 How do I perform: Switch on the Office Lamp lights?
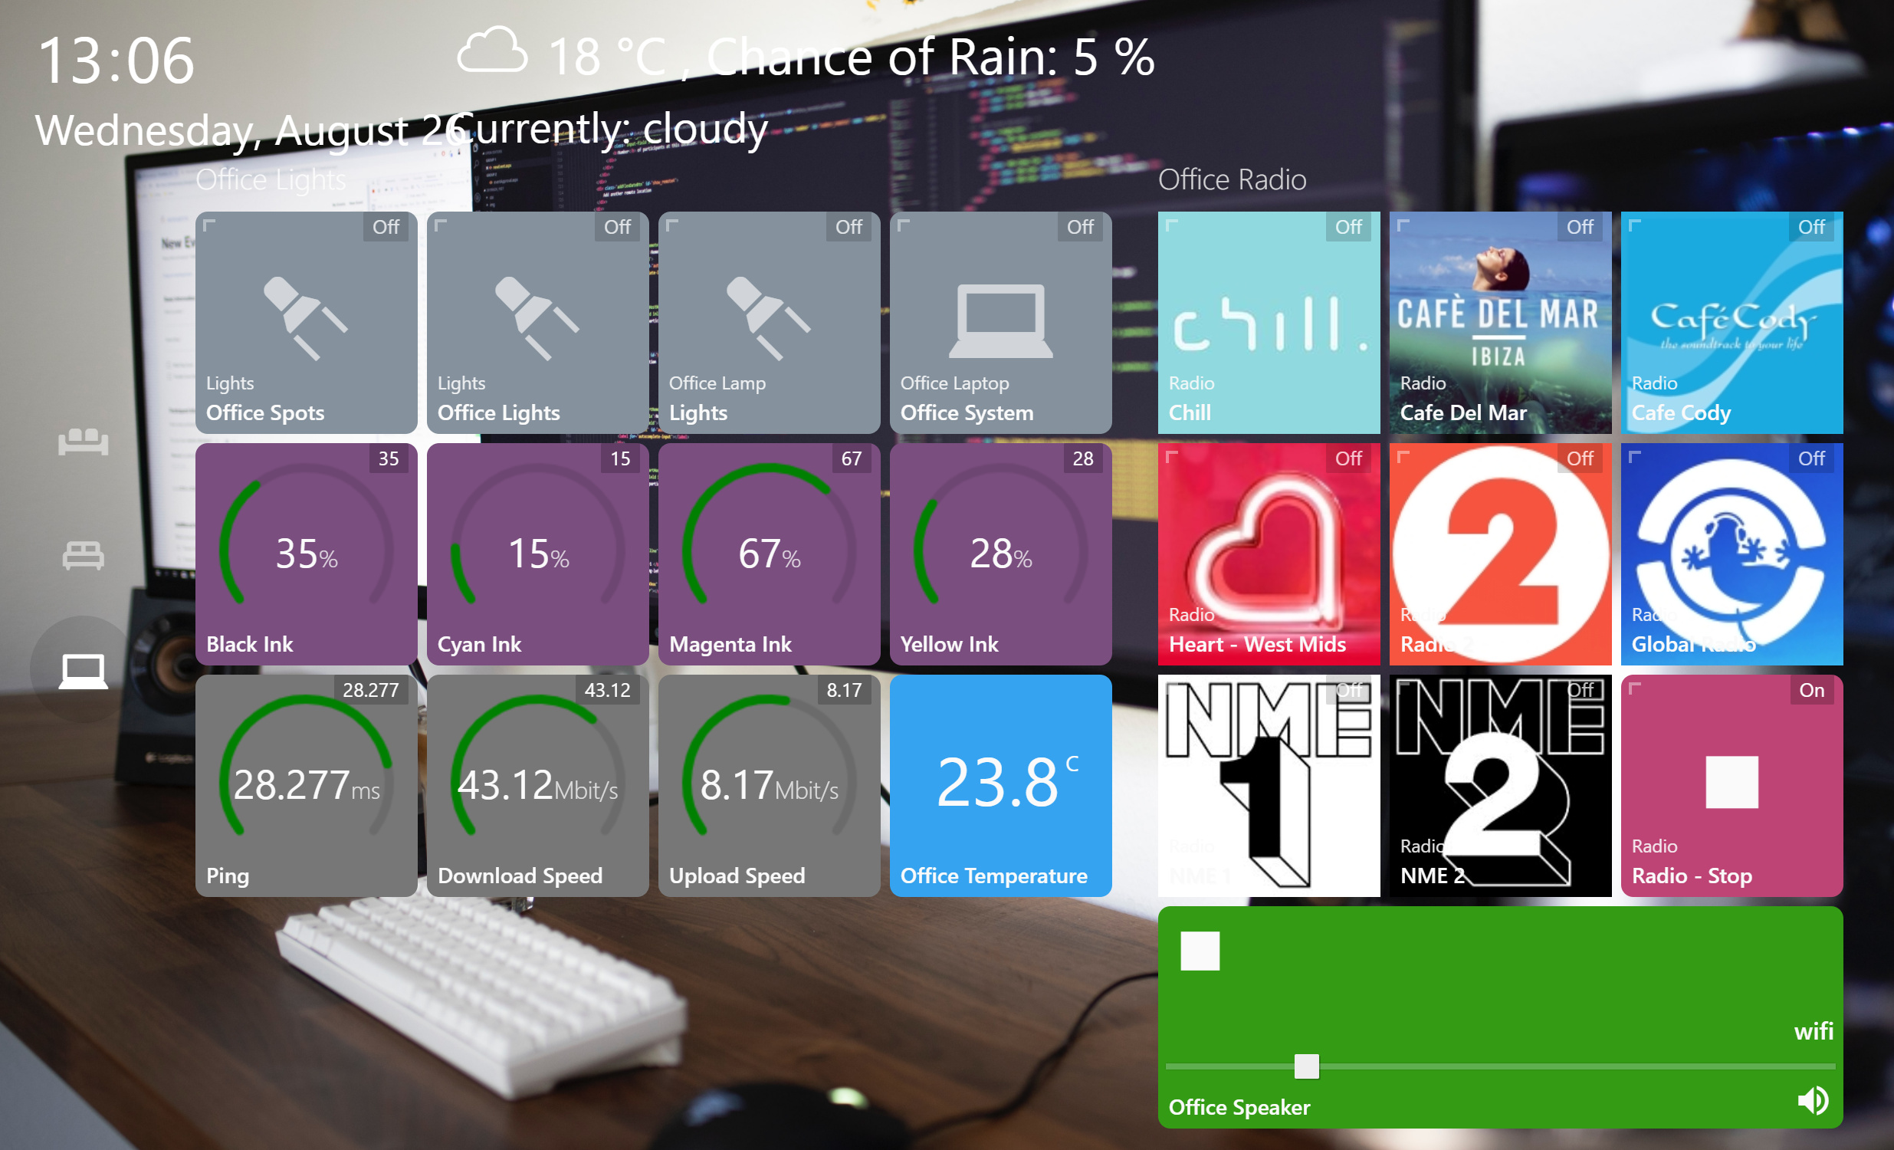[x=769, y=322]
